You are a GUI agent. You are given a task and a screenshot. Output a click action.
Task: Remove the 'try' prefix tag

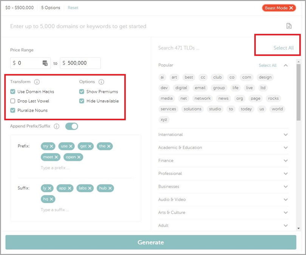(x=52, y=146)
